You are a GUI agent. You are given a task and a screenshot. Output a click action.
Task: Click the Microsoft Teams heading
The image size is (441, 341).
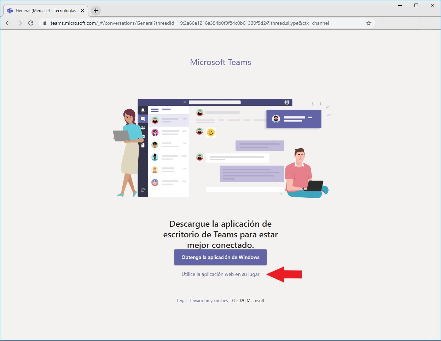tap(220, 62)
